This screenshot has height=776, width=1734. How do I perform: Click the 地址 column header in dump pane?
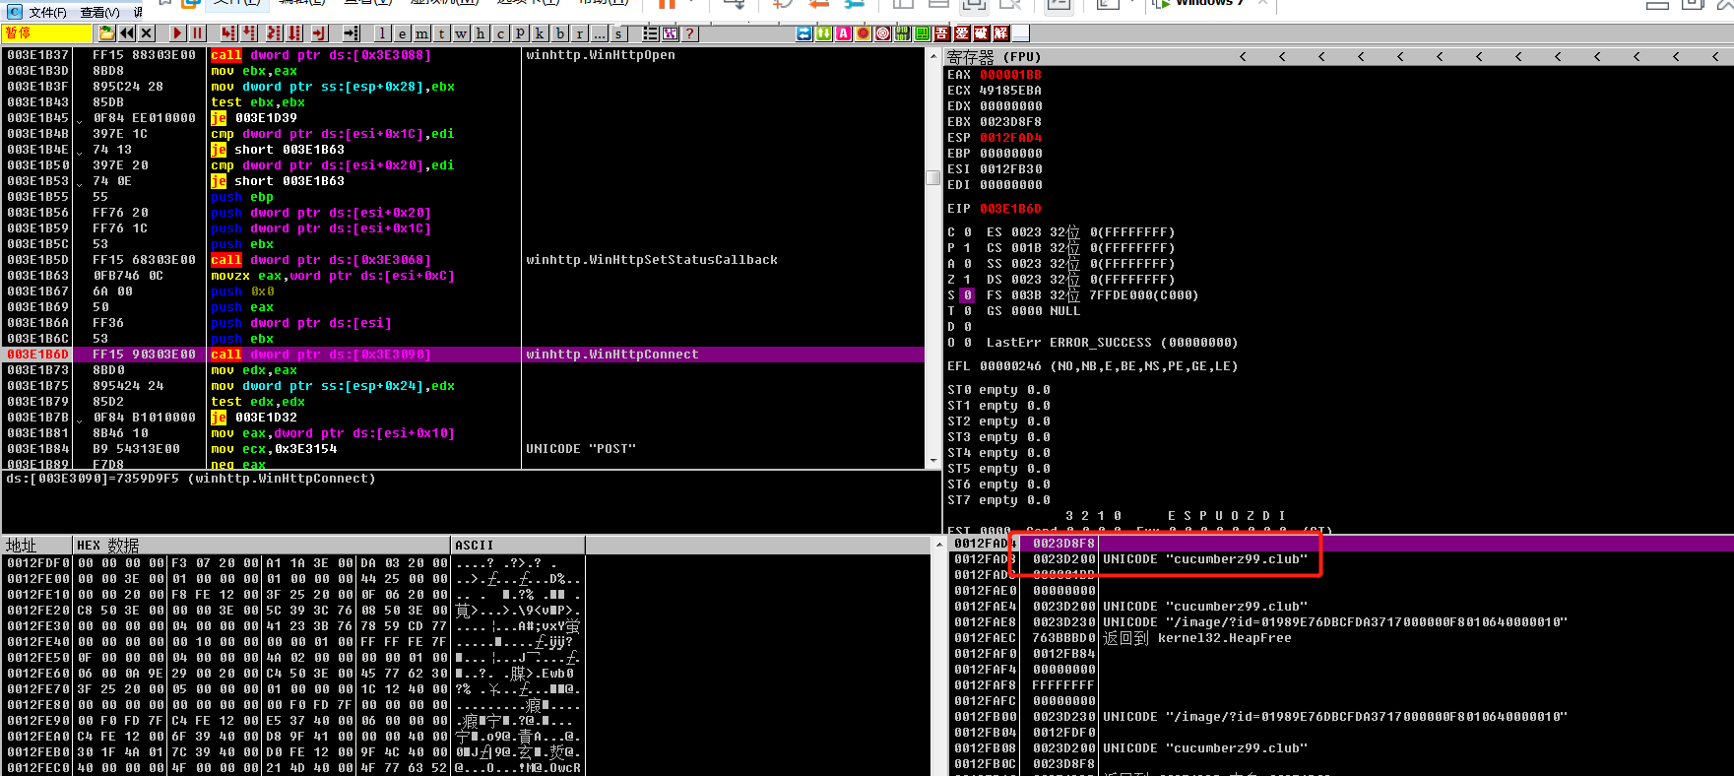pyautogui.click(x=37, y=546)
